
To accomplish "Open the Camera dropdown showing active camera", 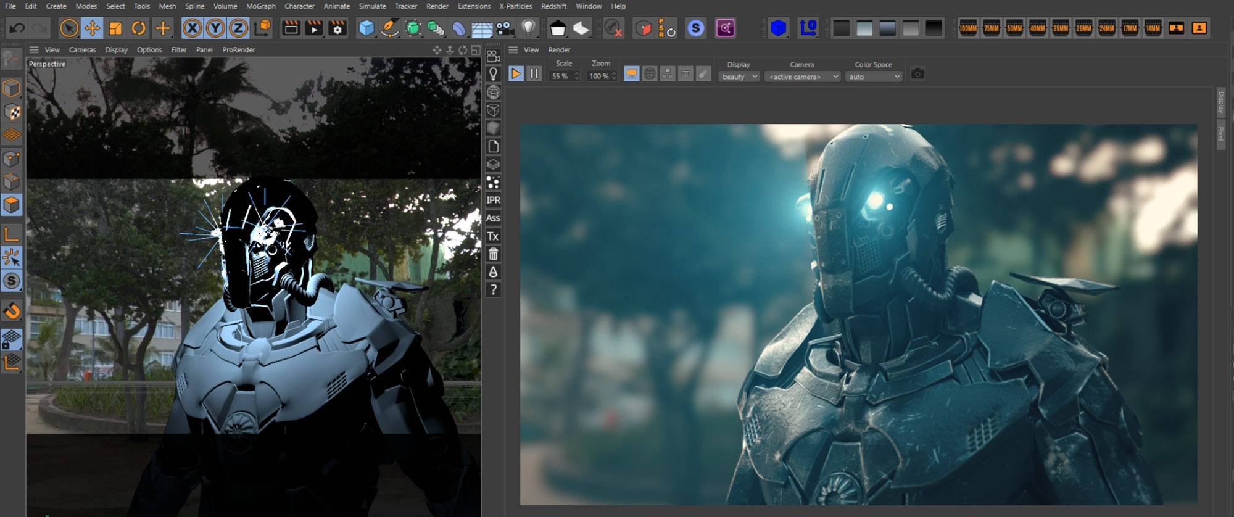I will coord(802,77).
